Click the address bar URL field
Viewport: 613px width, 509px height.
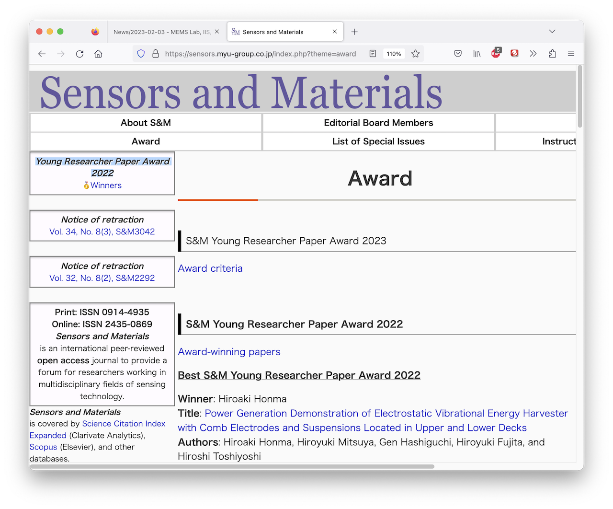pos(261,54)
